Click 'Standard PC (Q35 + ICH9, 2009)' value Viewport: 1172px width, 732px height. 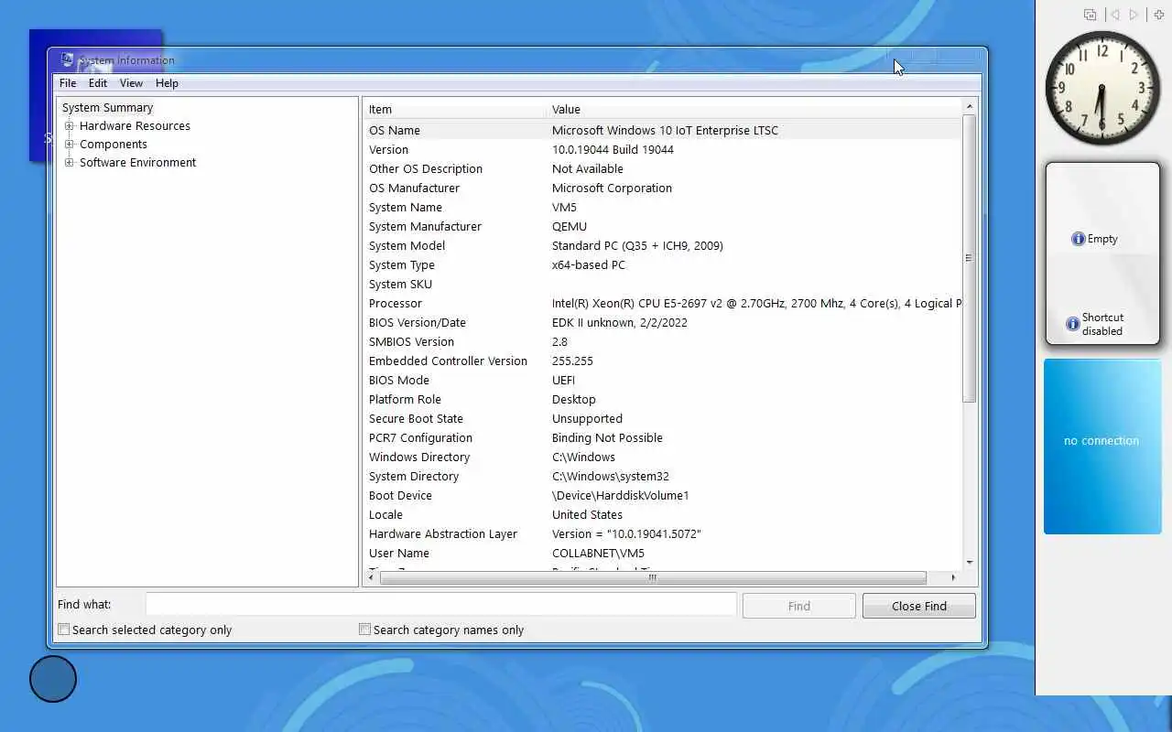coord(637,246)
